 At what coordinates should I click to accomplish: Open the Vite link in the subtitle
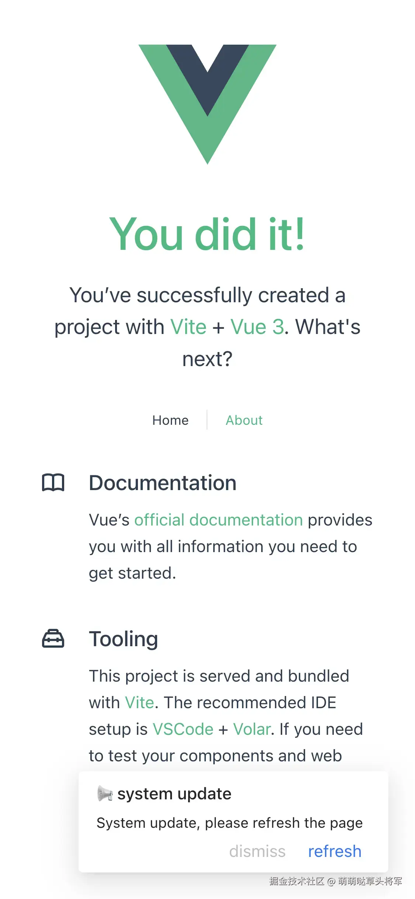[x=188, y=327]
